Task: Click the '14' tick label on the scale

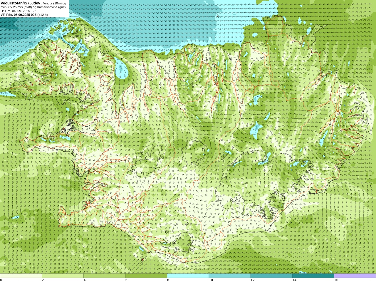Action: pyautogui.click(x=294, y=280)
